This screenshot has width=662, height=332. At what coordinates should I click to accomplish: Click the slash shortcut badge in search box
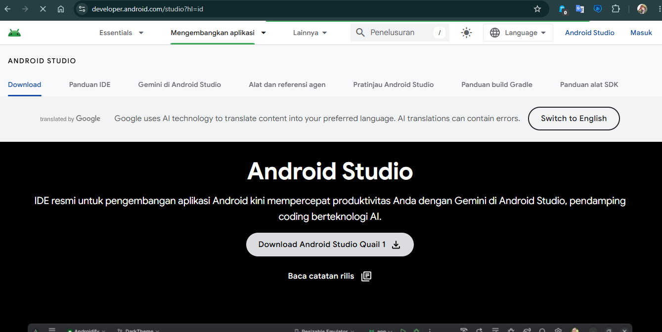point(439,33)
